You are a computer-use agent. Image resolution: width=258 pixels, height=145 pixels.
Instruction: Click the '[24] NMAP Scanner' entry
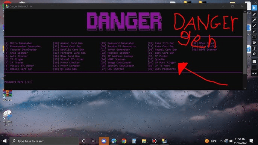point(113,59)
